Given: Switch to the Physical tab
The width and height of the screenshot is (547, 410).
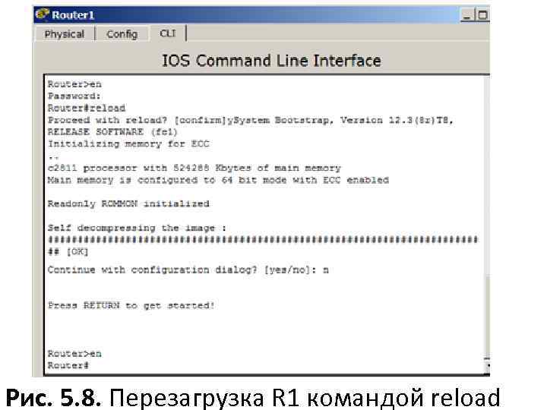Looking at the screenshot, I should tap(64, 34).
